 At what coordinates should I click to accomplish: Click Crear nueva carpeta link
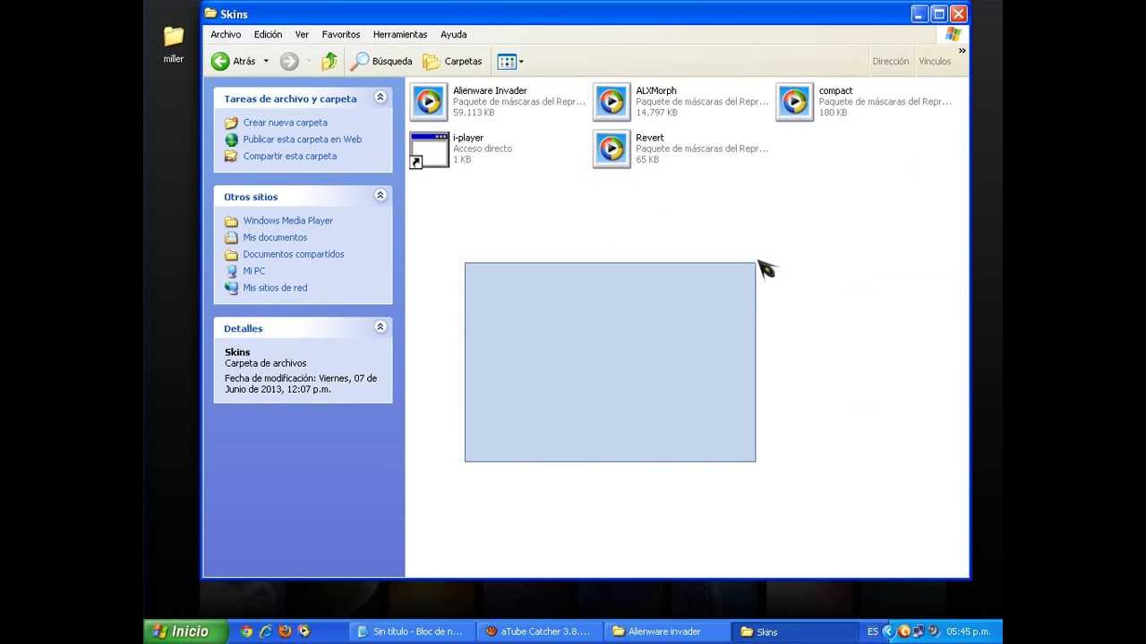coord(285,123)
